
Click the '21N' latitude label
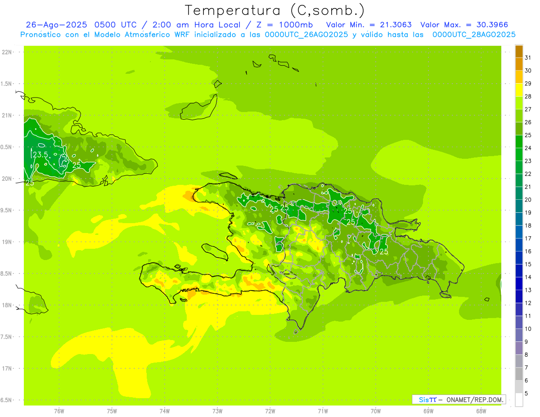tap(7, 115)
